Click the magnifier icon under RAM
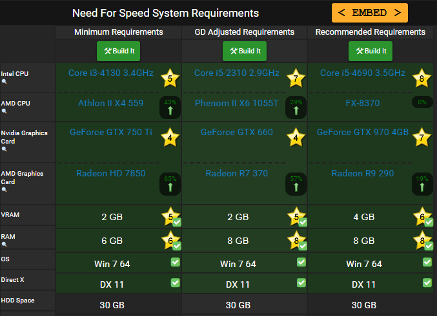The image size is (437, 316). point(4,245)
